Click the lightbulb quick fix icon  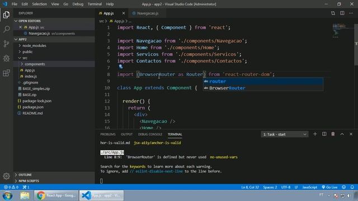coord(121,66)
